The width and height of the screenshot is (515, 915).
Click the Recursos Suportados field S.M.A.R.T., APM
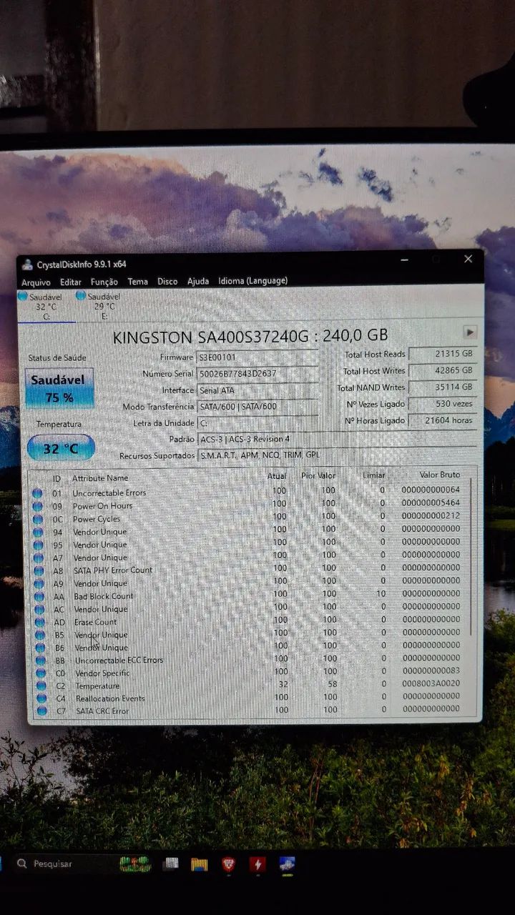click(336, 455)
